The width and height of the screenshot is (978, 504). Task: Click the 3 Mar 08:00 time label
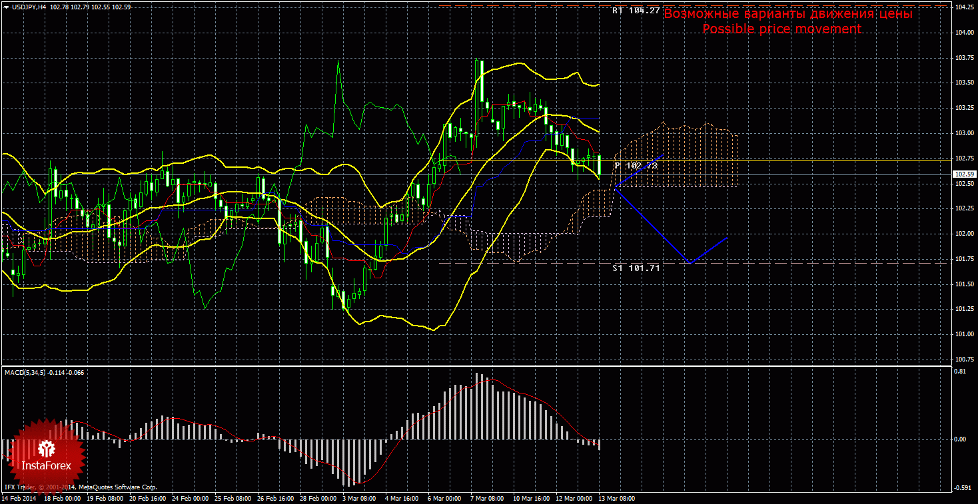tap(360, 498)
